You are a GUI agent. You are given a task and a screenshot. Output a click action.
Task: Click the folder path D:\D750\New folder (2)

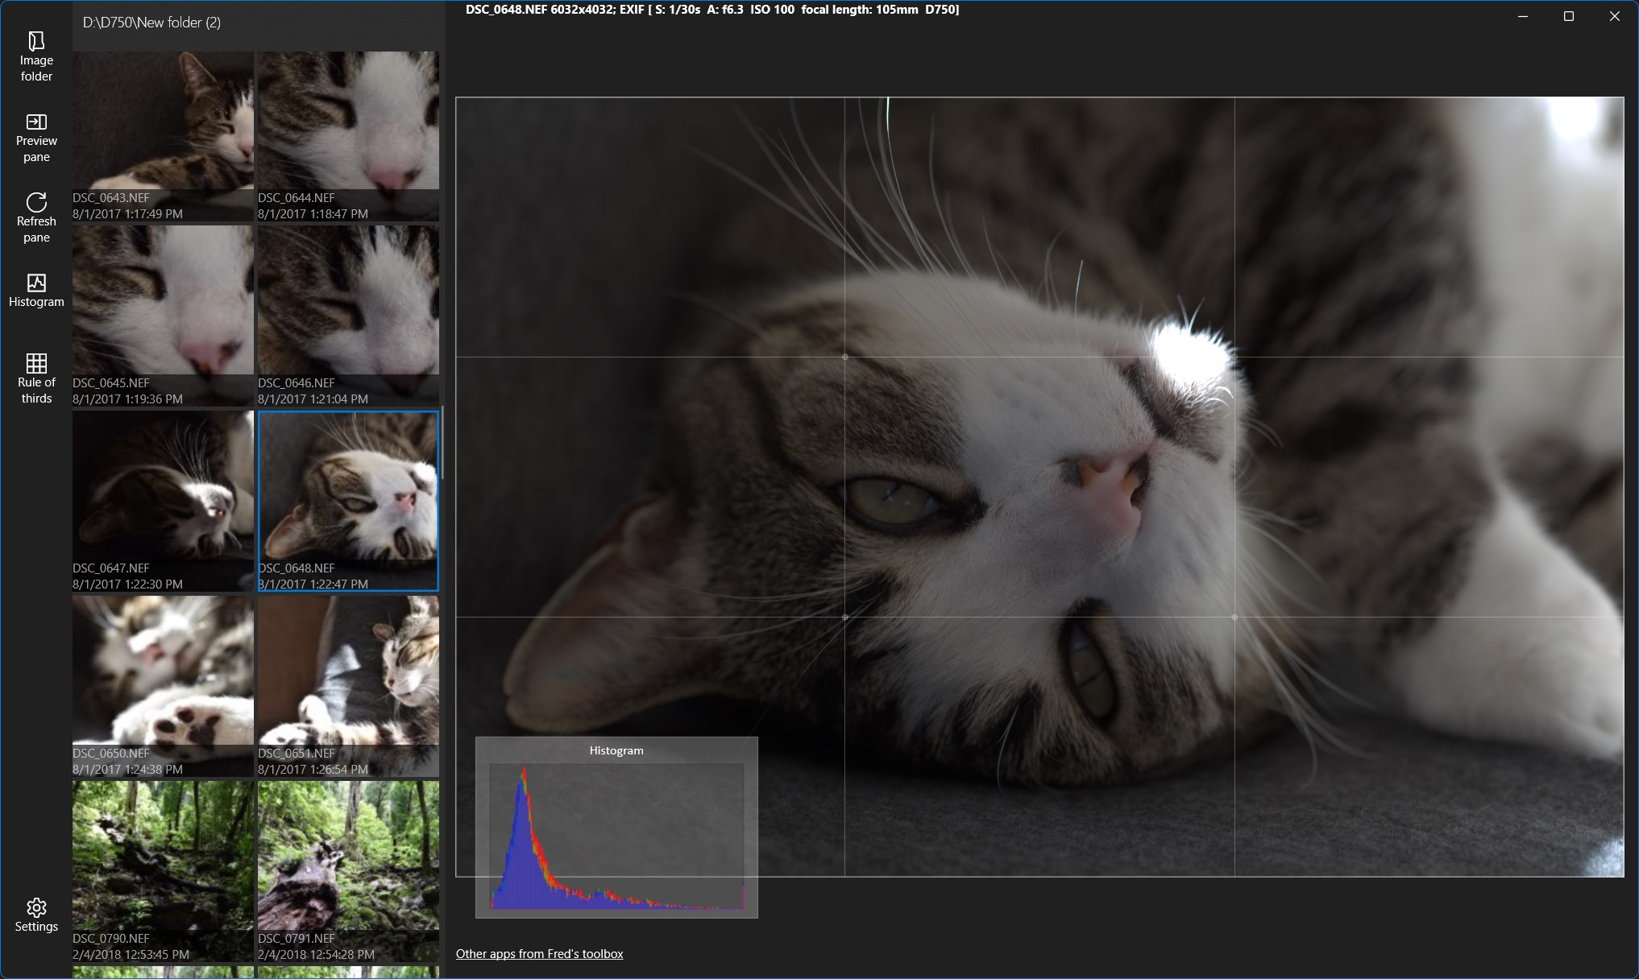151,23
